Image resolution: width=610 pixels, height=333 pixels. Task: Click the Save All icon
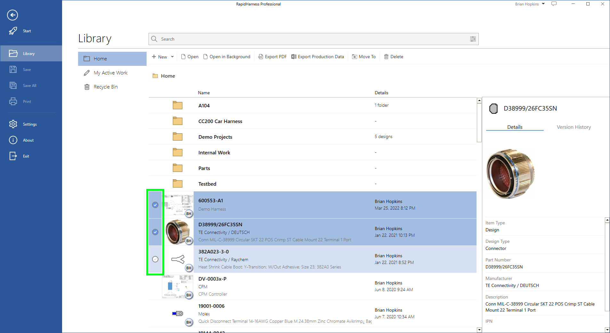[13, 85]
